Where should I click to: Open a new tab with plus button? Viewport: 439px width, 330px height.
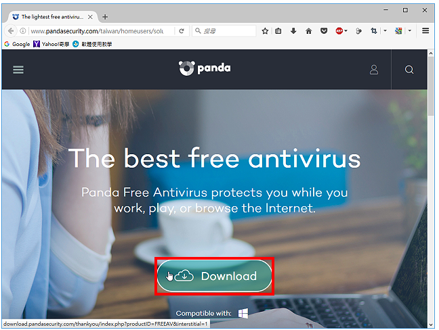click(105, 17)
